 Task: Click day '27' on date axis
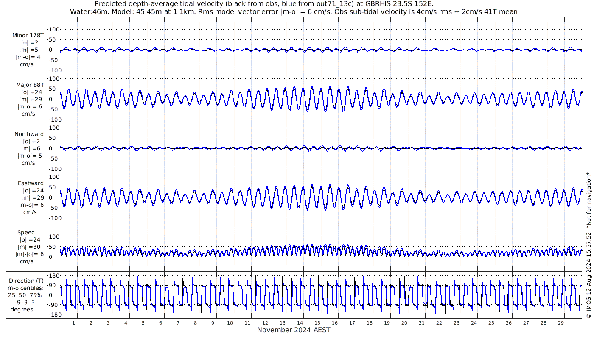[x=526, y=323]
